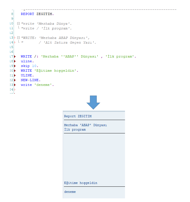Collapse the comment block at line 10
Image resolution: width=190 pixels, height=202 pixels.
18,24
